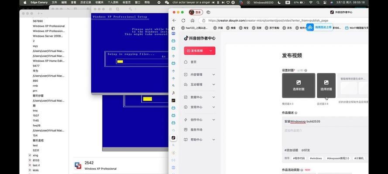
Task: Add the #windows recommended topic tag
Action: [x=316, y=158]
